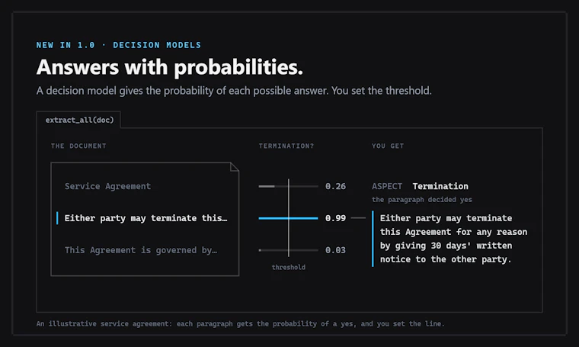The image size is (579, 347).
Task: Click the 0.26 probability value
Action: pyautogui.click(x=335, y=186)
